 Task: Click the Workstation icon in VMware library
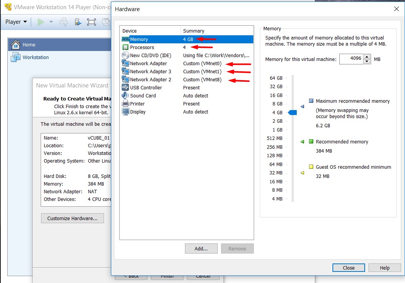(15, 57)
